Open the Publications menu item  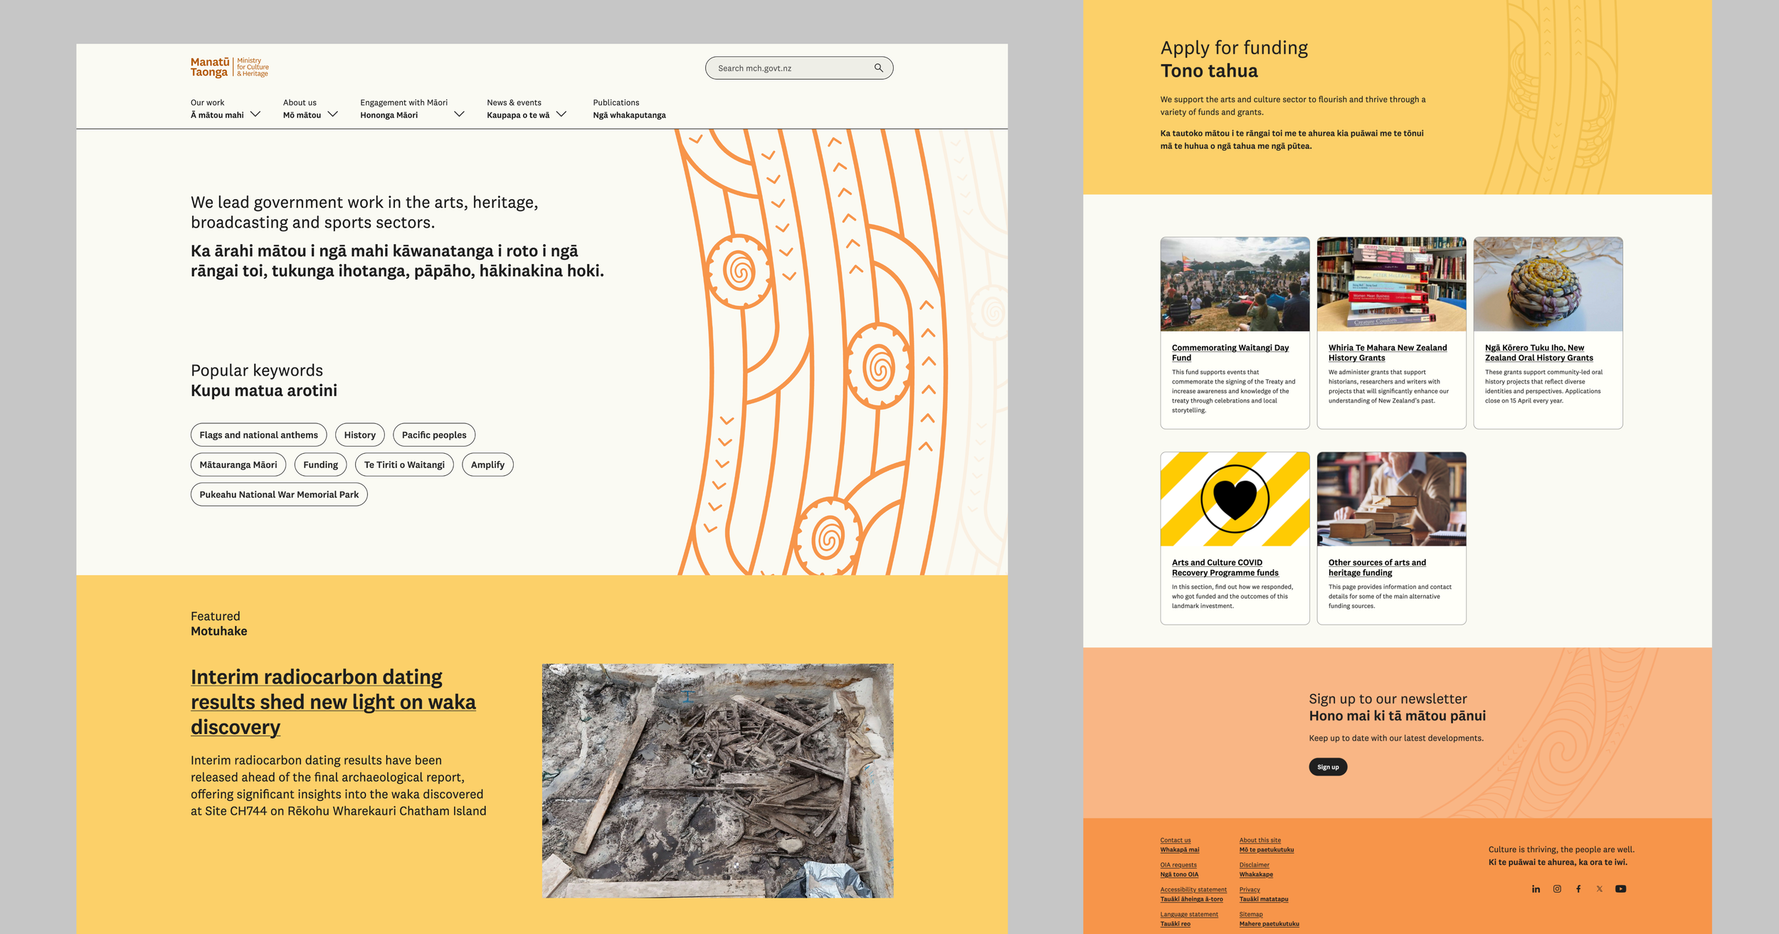tap(629, 109)
